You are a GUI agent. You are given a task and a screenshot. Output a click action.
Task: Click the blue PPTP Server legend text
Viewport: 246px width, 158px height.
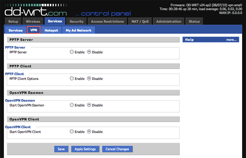[15, 47]
